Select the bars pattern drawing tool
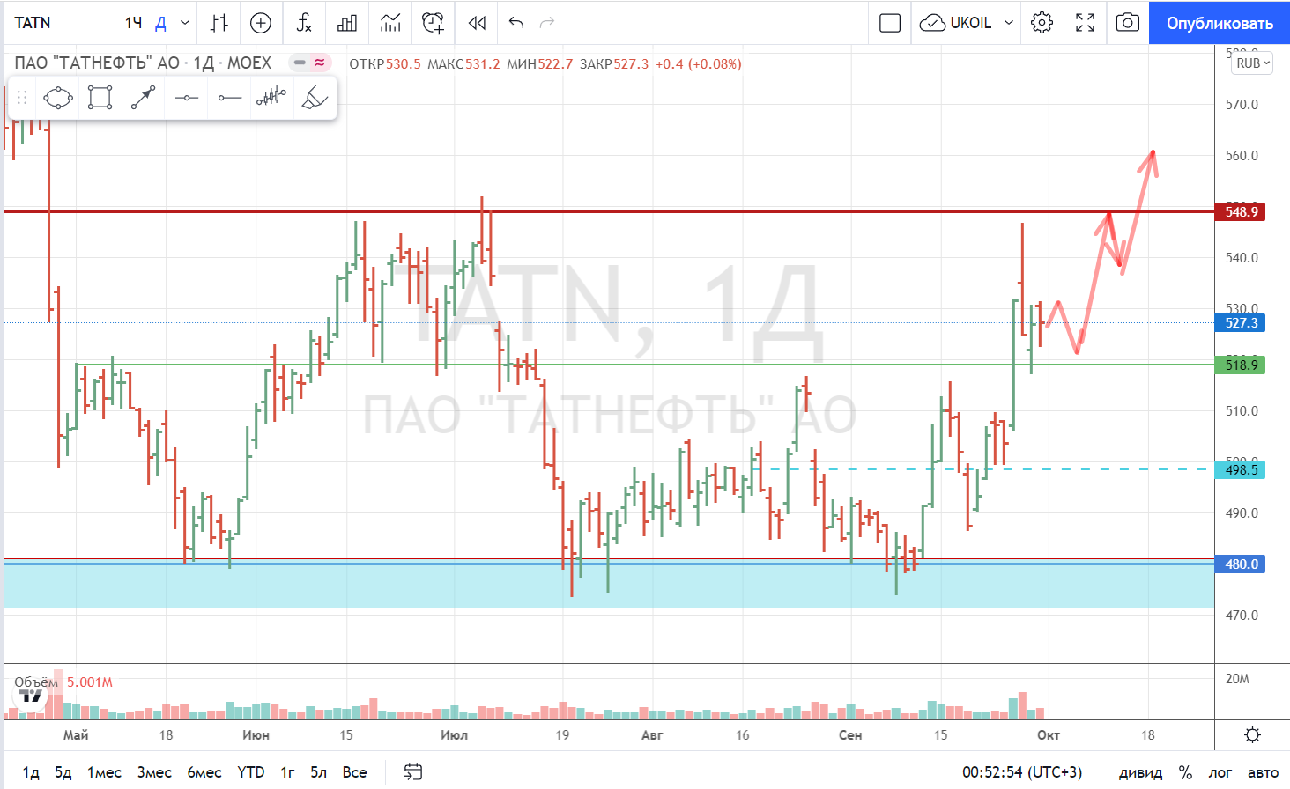This screenshot has width=1290, height=789. [271, 98]
